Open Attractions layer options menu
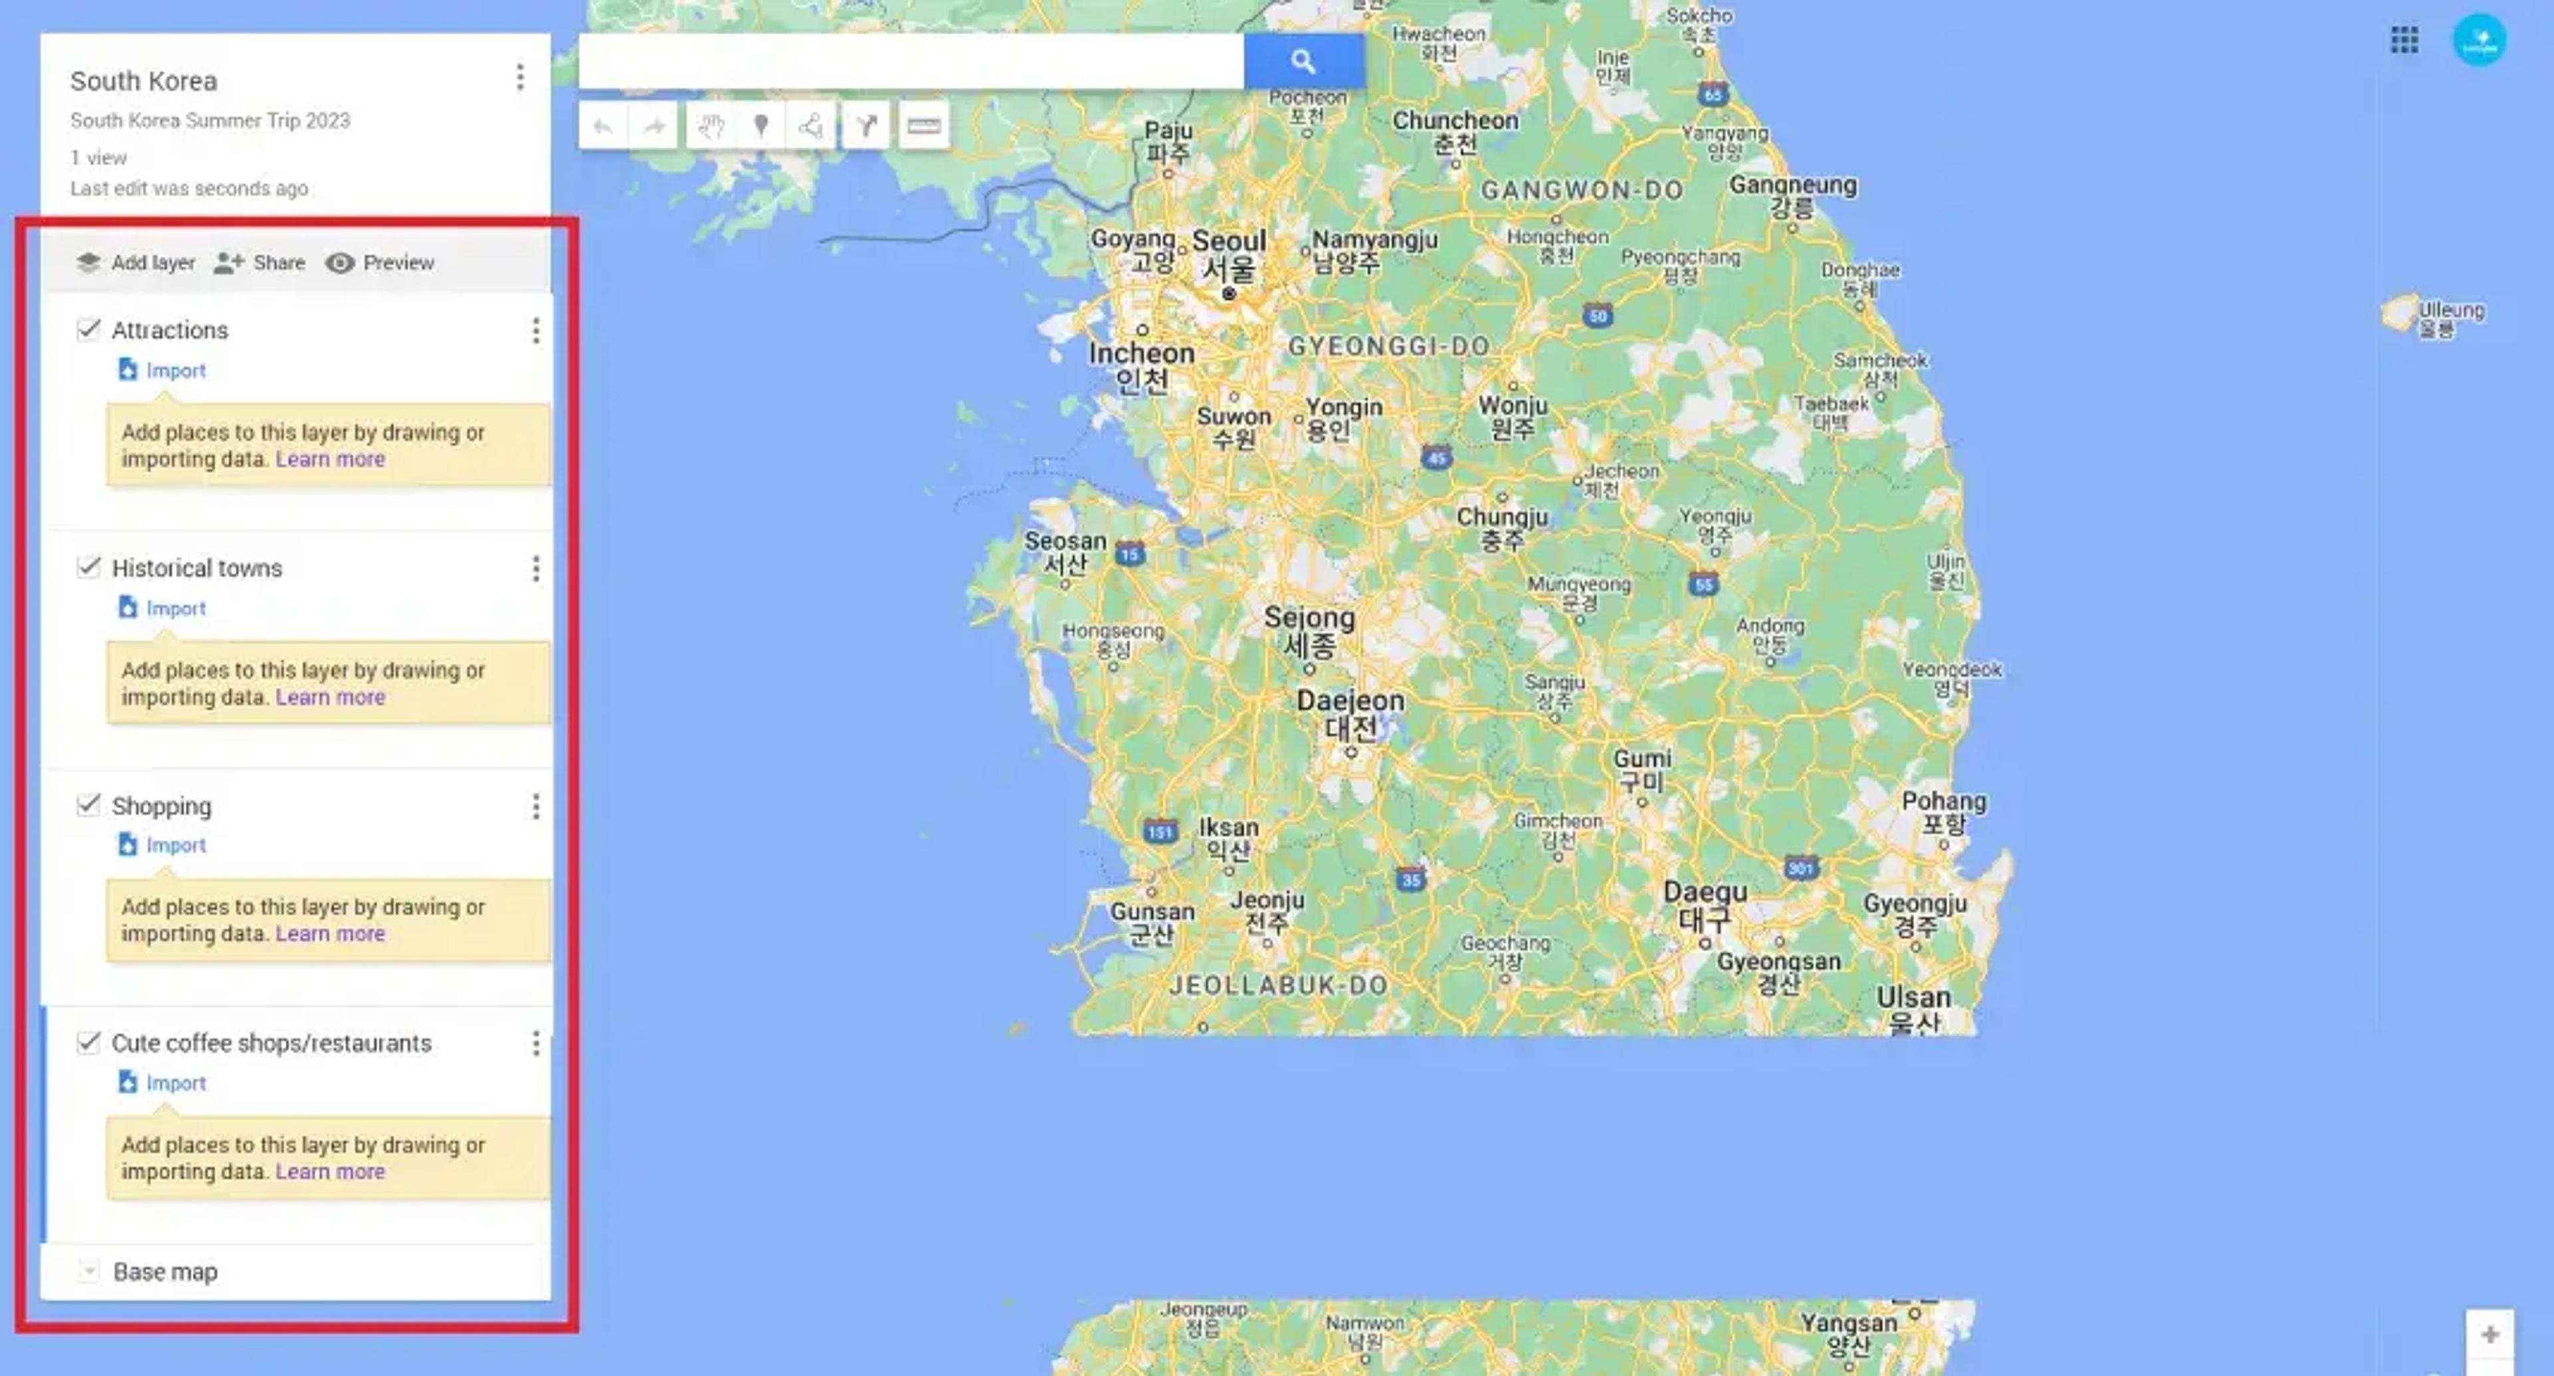The width and height of the screenshot is (2554, 1376). 535,331
